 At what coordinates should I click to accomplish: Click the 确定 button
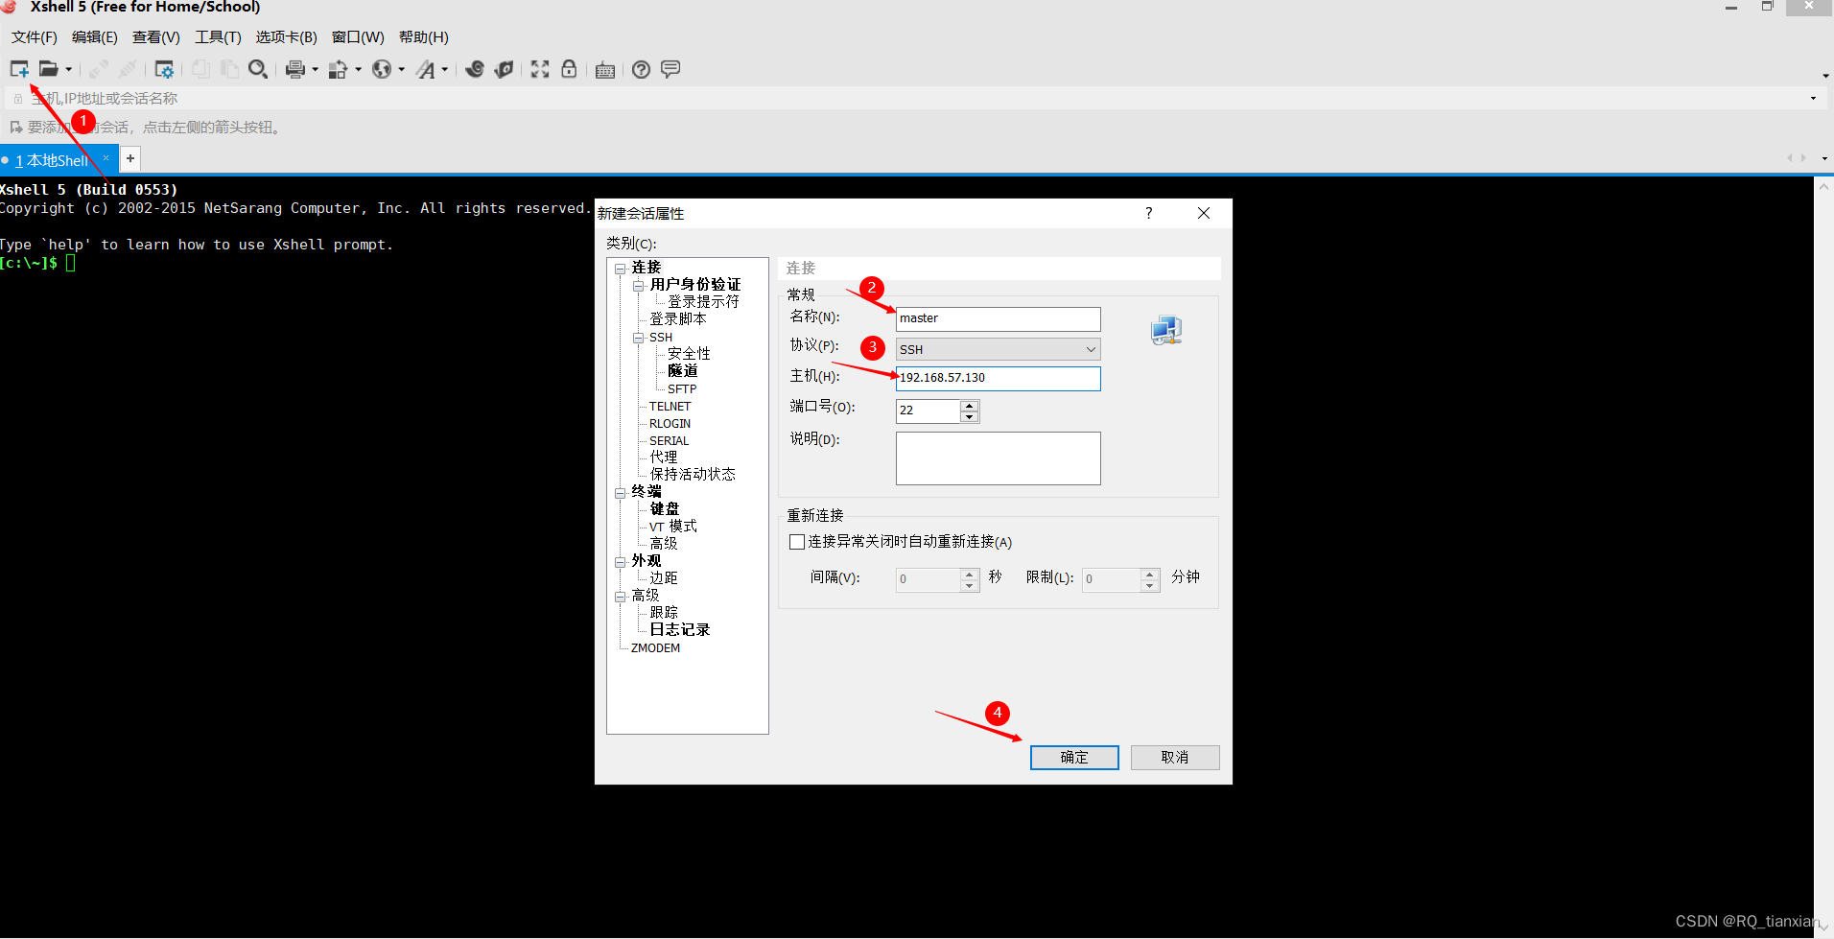1074,758
